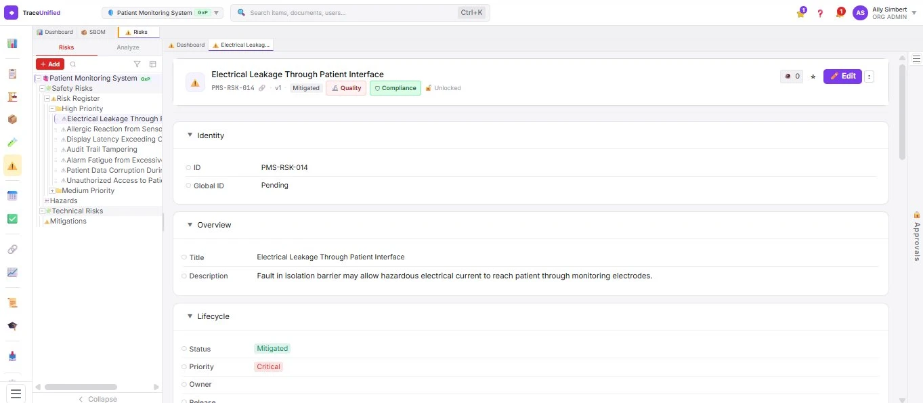
Task: Expand the Medium Priority folder
Action: click(x=52, y=191)
